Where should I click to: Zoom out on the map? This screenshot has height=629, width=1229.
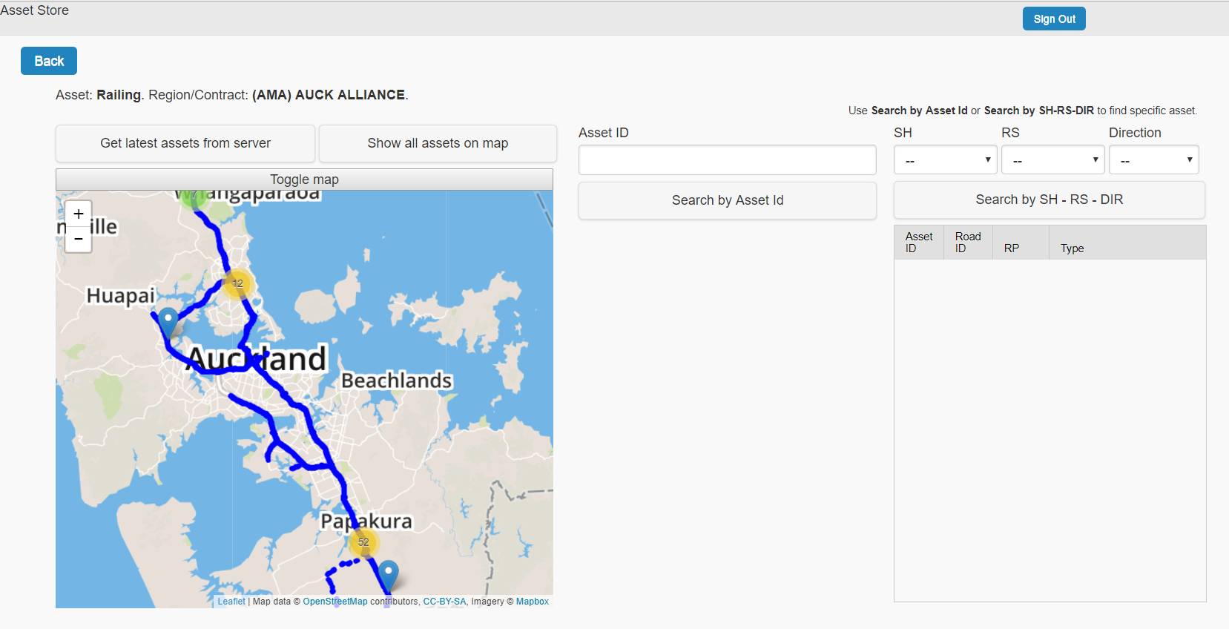click(79, 240)
